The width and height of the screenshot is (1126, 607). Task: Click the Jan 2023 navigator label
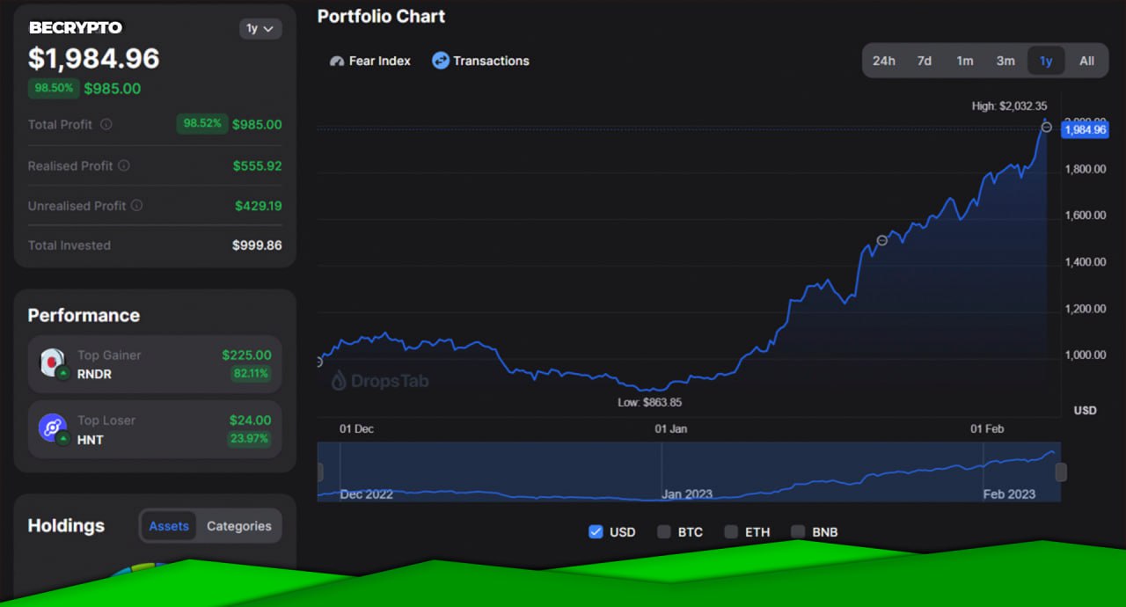coord(687,494)
